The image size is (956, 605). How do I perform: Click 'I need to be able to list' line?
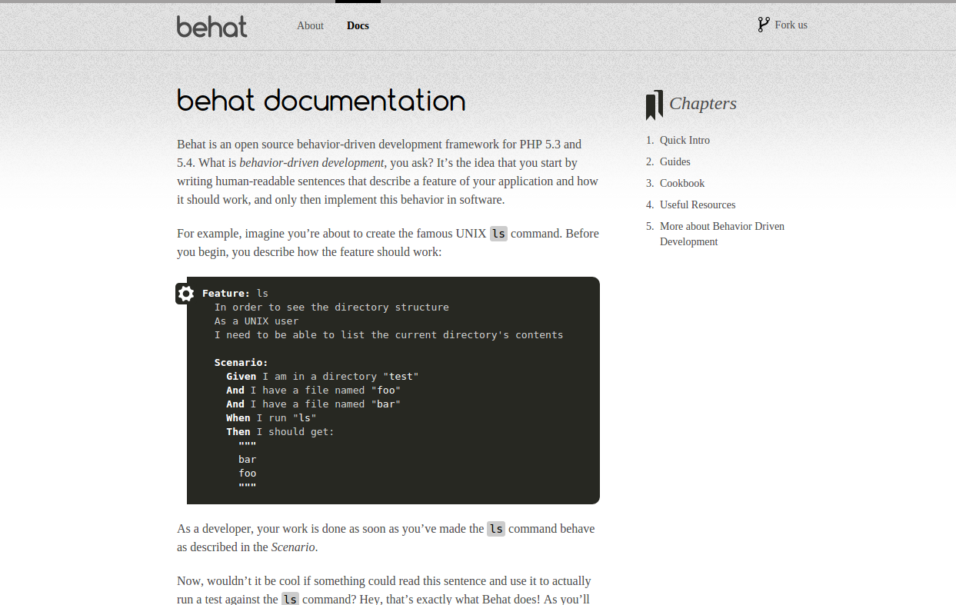pyautogui.click(x=388, y=334)
